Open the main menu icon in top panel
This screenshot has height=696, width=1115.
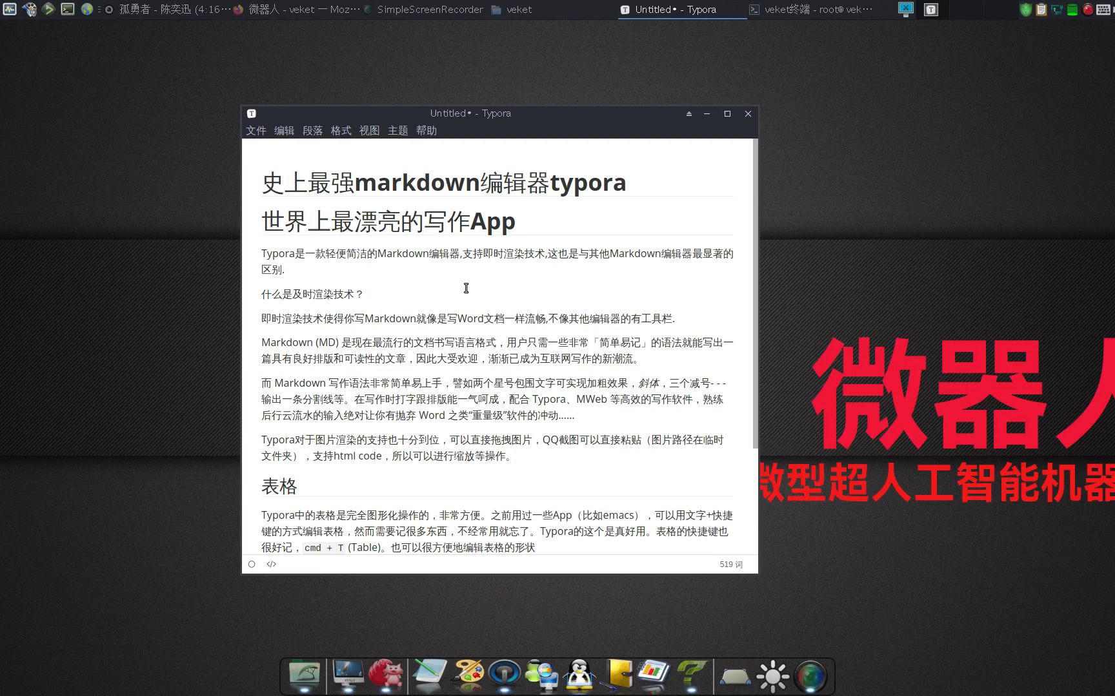click(29, 9)
